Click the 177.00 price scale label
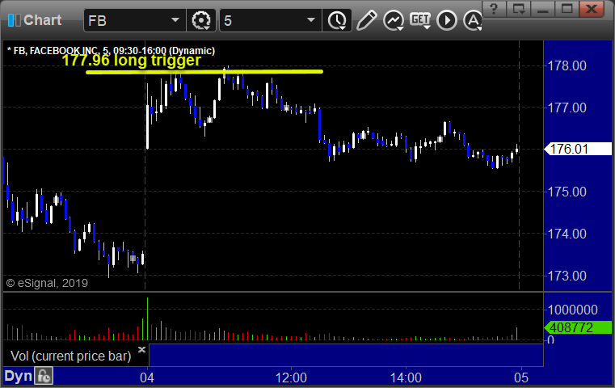The image size is (615, 388). click(x=567, y=108)
